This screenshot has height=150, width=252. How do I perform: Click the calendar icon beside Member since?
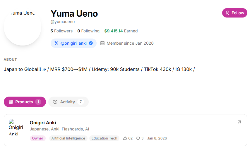(102, 43)
